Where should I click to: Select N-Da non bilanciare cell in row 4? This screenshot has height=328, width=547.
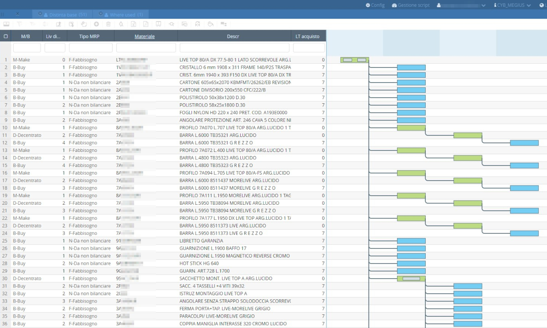point(90,82)
